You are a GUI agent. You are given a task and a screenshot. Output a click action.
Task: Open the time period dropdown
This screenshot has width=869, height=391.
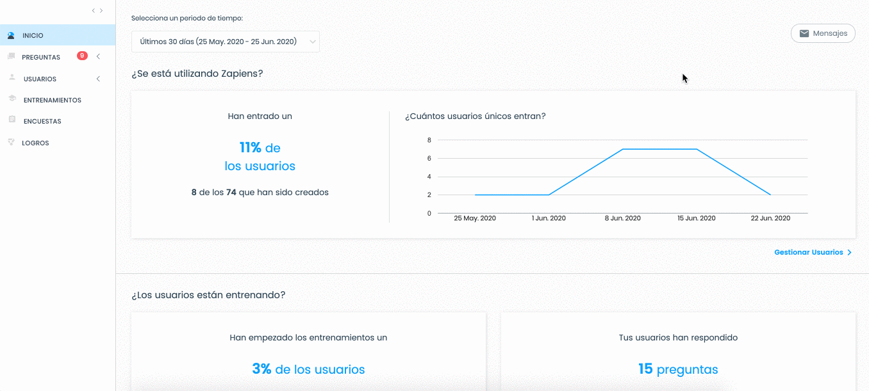[226, 42]
